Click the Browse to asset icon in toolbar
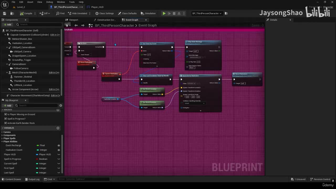Screen dimensions: 336x189 [12, 13]
